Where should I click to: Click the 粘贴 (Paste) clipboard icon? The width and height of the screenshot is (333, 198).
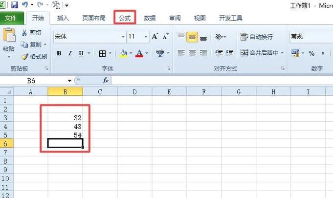9,35
